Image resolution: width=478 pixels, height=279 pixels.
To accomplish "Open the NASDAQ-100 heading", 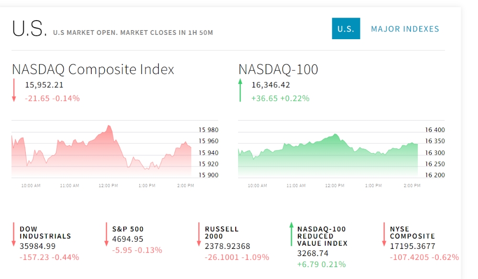I will pos(278,69).
